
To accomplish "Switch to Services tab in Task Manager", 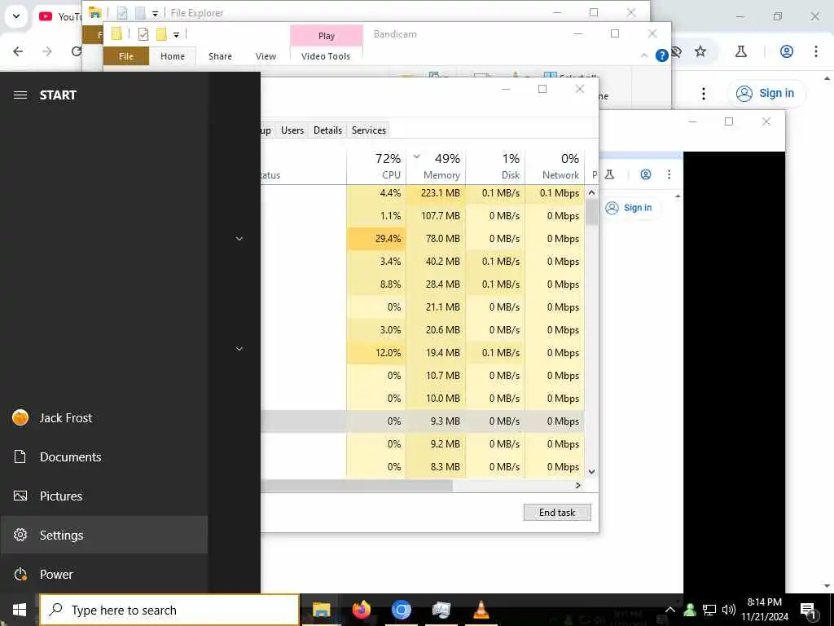I will click(369, 130).
